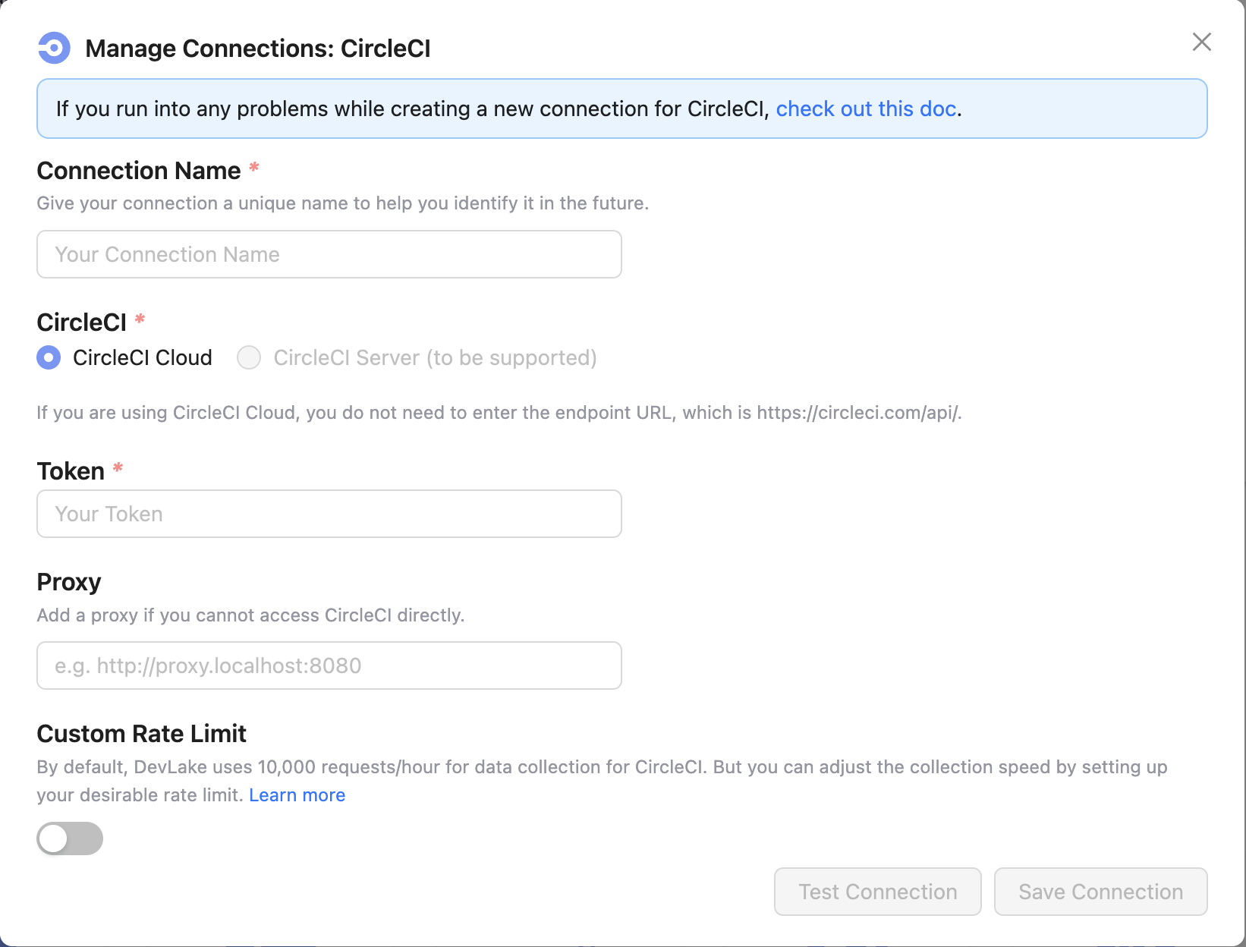Click the Token heading label
Image resolution: width=1246 pixels, height=947 pixels.
tap(71, 471)
